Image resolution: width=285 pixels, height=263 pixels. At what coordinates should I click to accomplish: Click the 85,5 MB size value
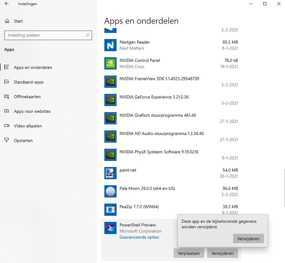[x=230, y=42]
